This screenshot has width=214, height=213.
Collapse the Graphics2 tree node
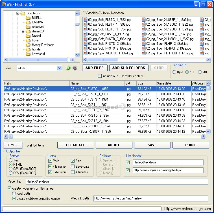(x=18, y=13)
